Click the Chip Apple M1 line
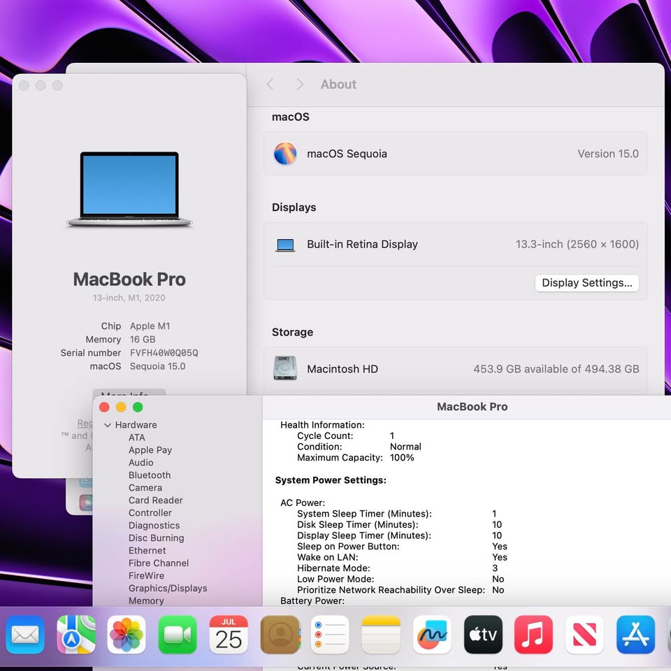 [136, 326]
